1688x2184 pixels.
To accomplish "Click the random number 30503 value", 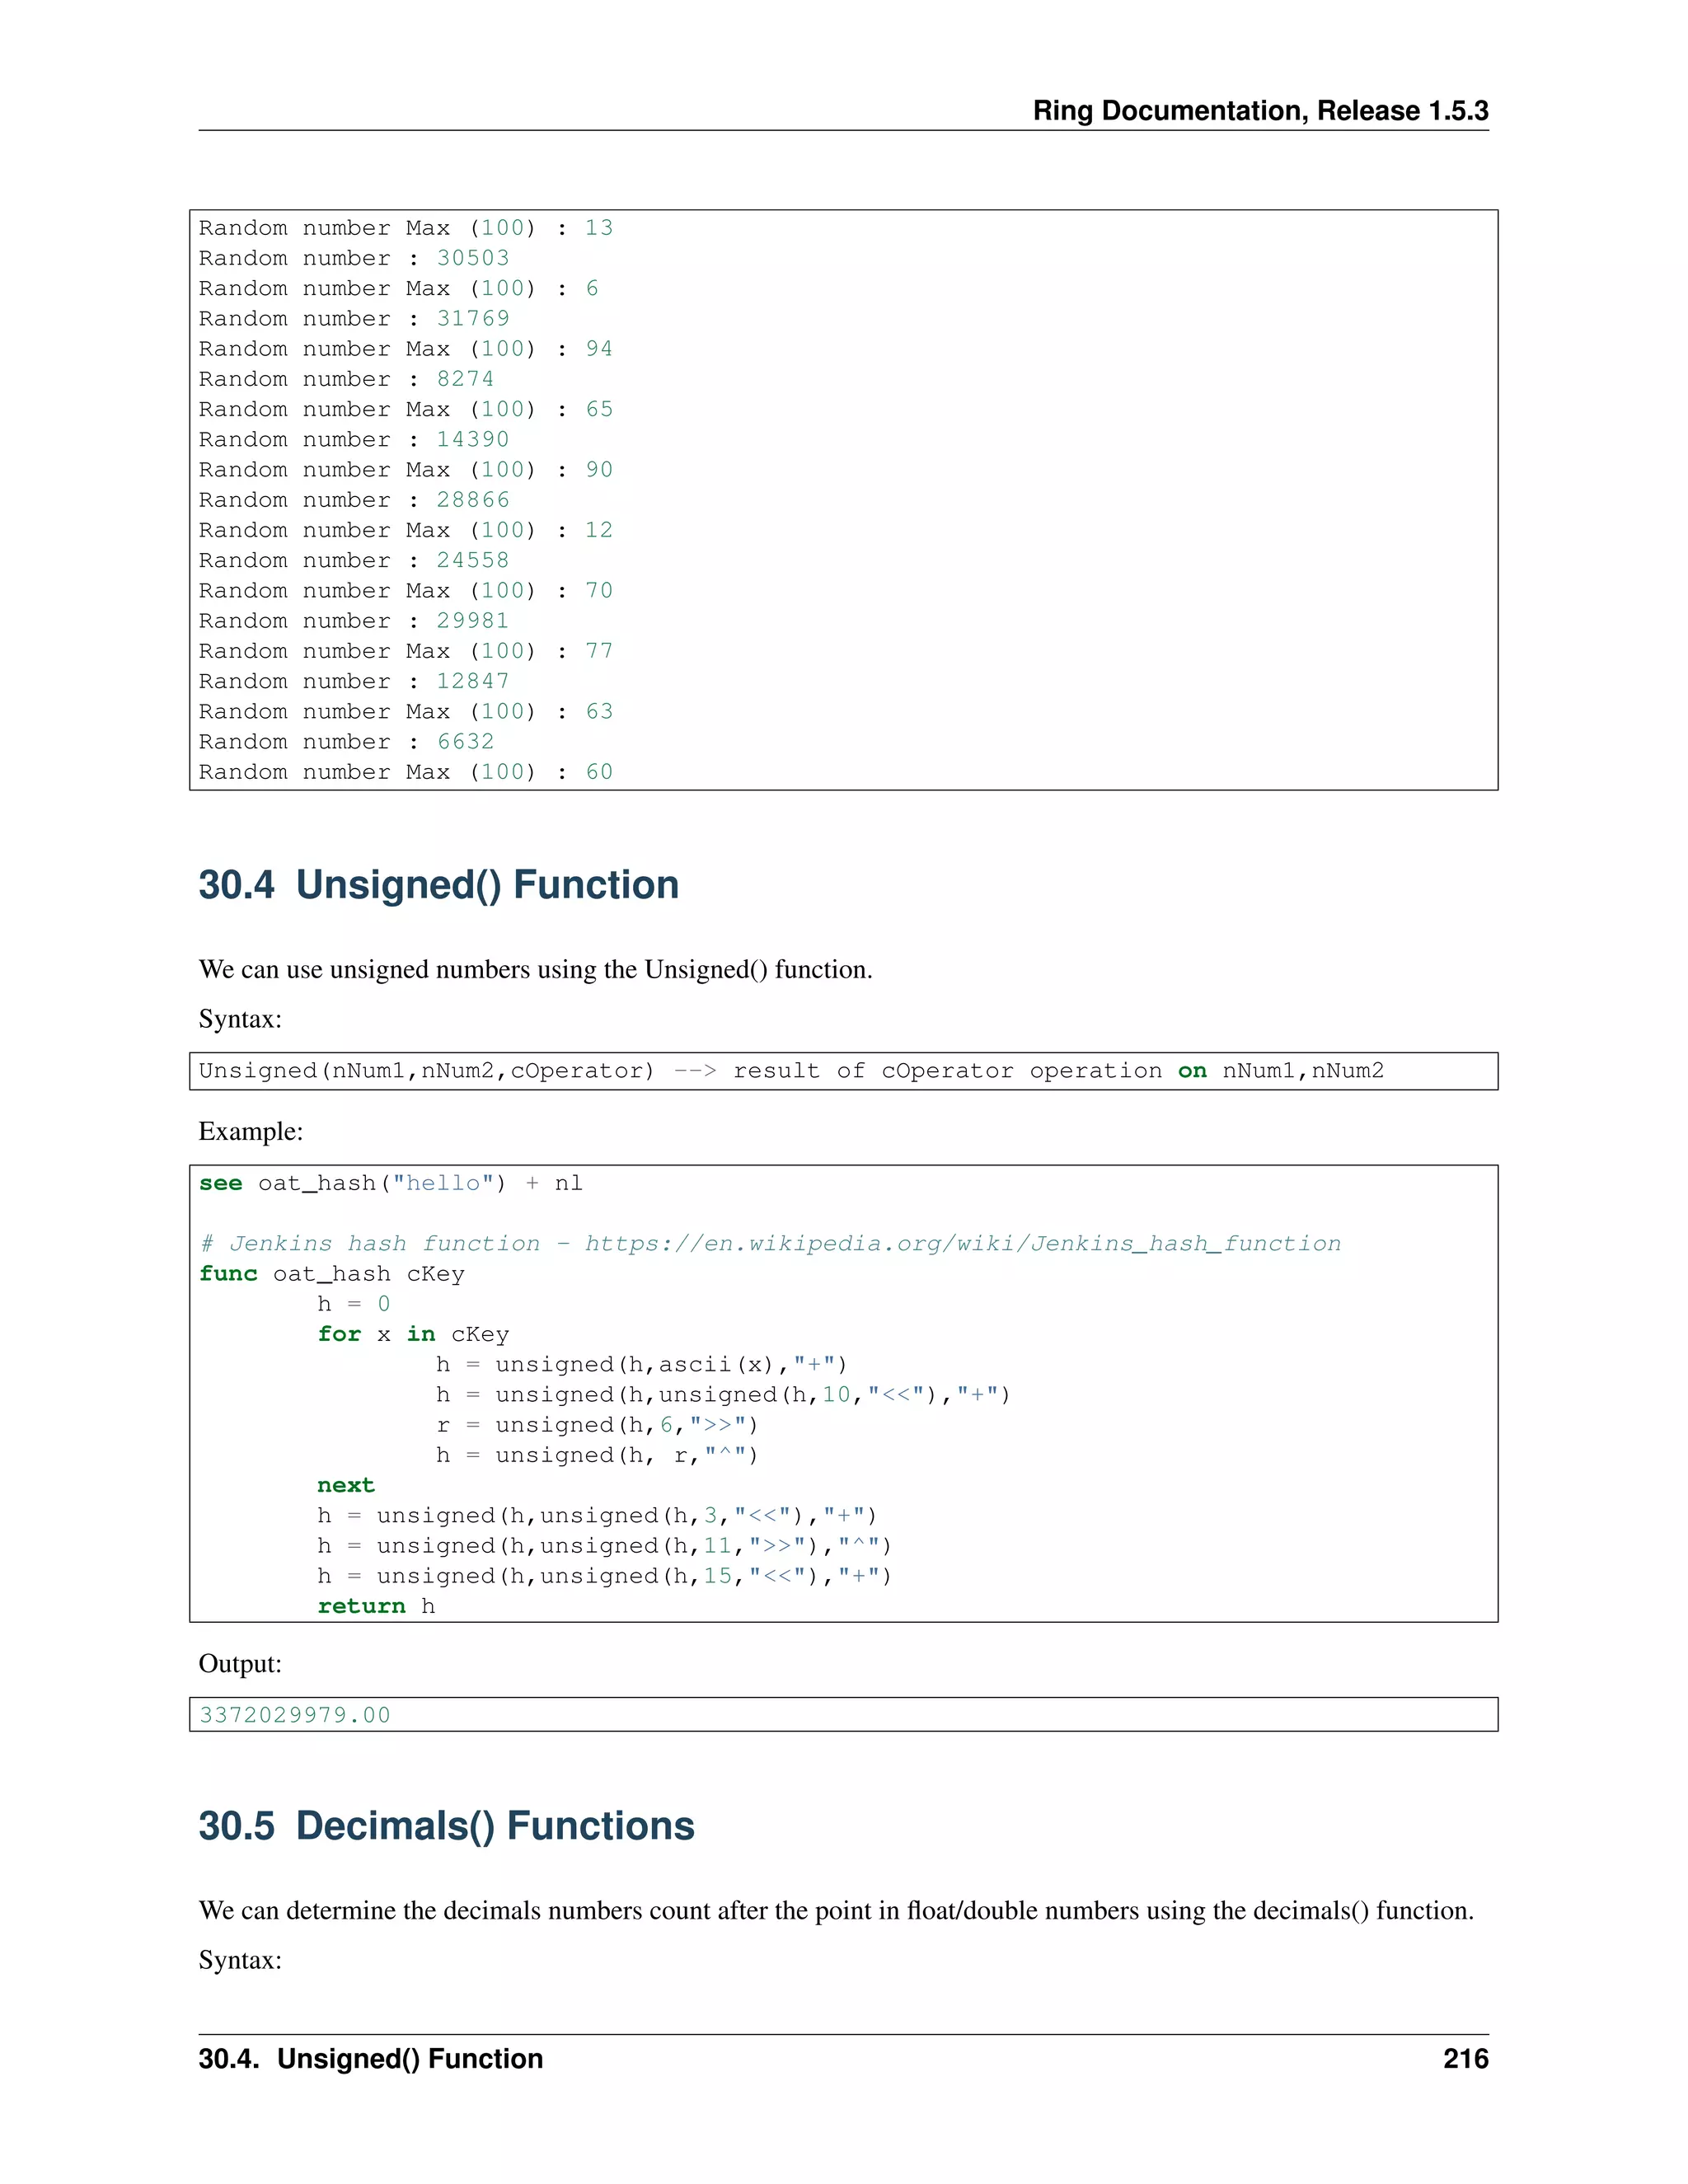I will pyautogui.click(x=472, y=258).
